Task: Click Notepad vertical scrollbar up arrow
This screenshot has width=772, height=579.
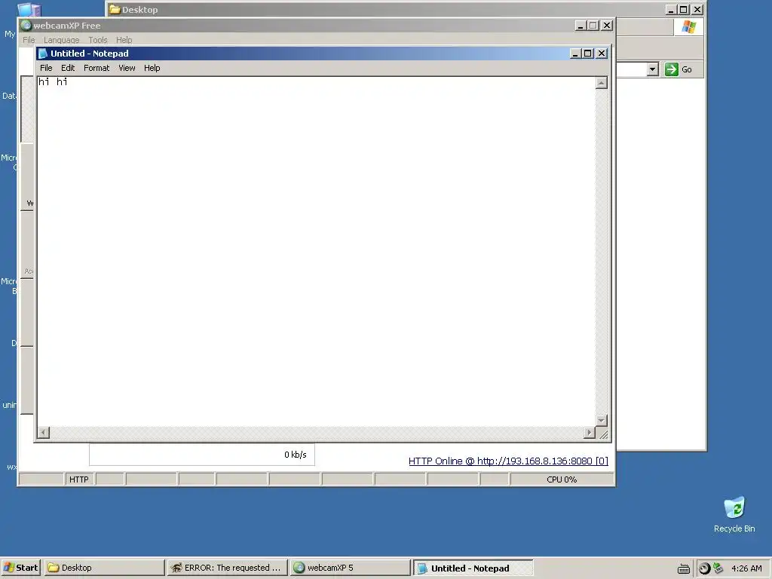Action: (x=601, y=83)
